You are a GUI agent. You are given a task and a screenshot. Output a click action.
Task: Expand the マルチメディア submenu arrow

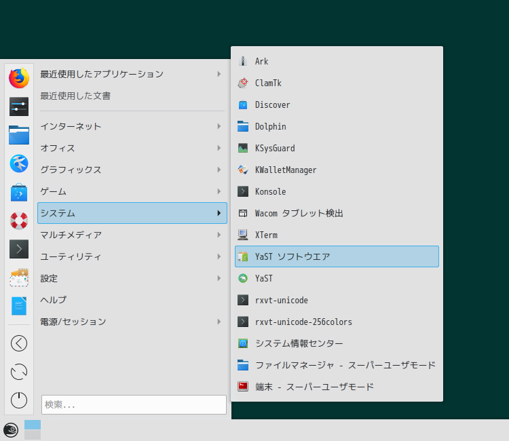pyautogui.click(x=219, y=235)
